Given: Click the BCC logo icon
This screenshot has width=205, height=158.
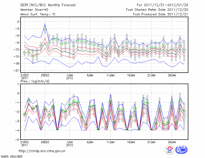Looking at the screenshot, I should tap(170, 150).
